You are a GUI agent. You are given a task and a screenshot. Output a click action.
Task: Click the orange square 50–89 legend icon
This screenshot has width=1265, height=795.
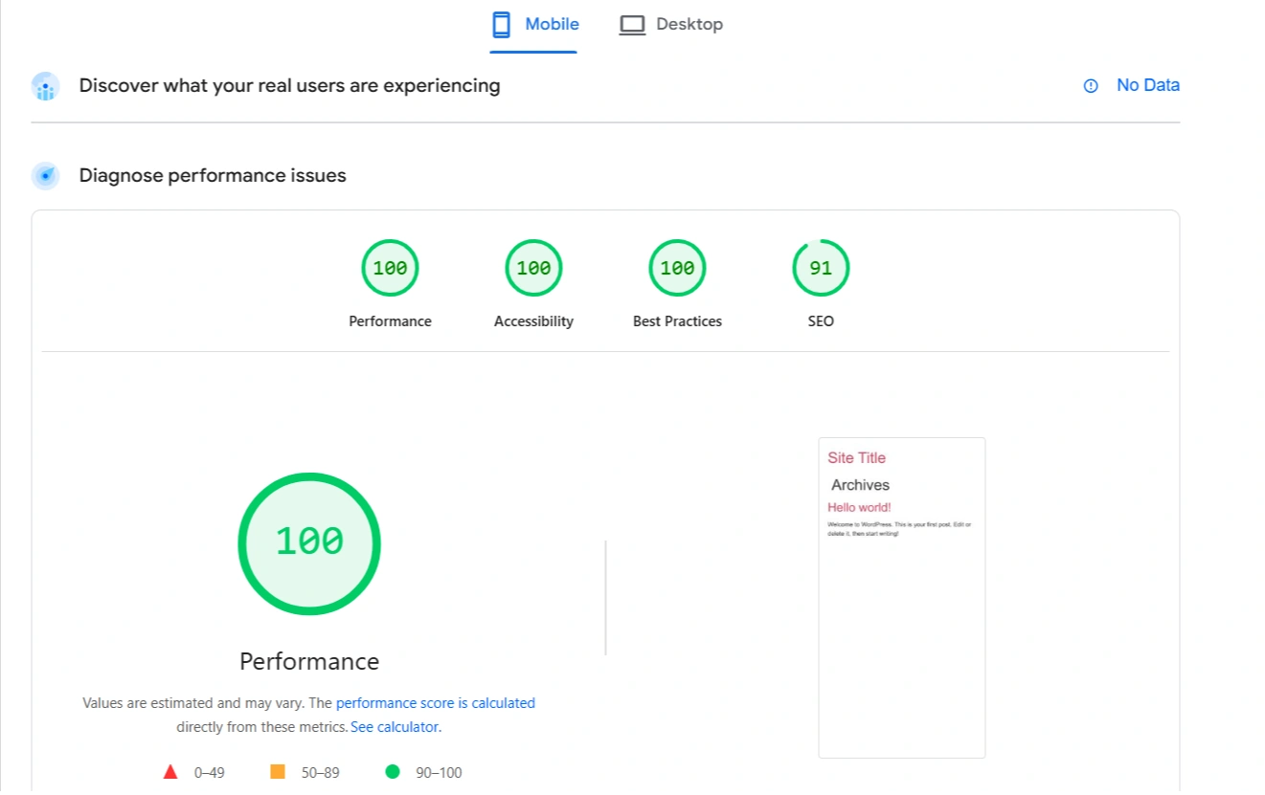pyautogui.click(x=278, y=771)
